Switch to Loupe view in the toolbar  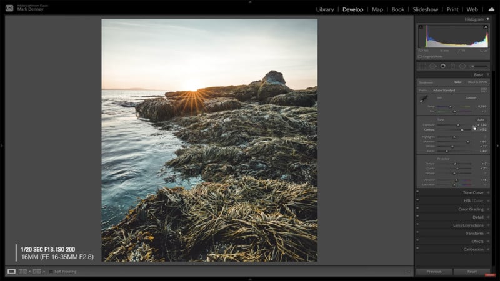[x=11, y=272]
